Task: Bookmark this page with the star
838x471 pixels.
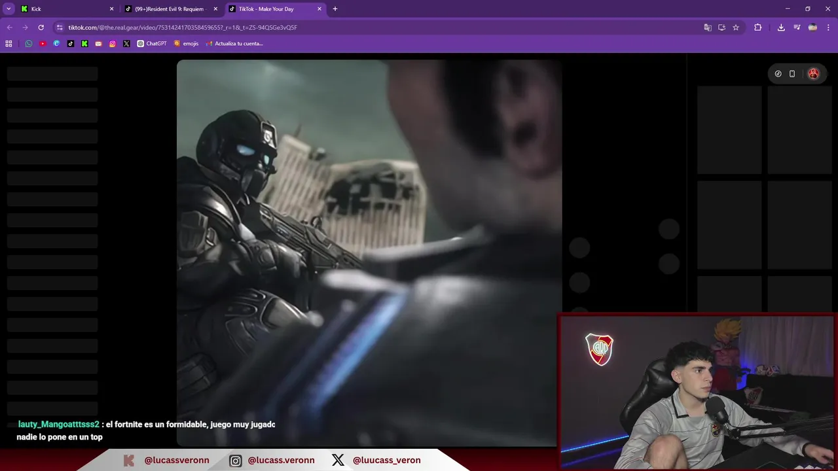Action: [736, 27]
